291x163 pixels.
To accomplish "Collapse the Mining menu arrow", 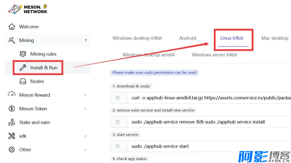I will pyautogui.click(x=86, y=40).
